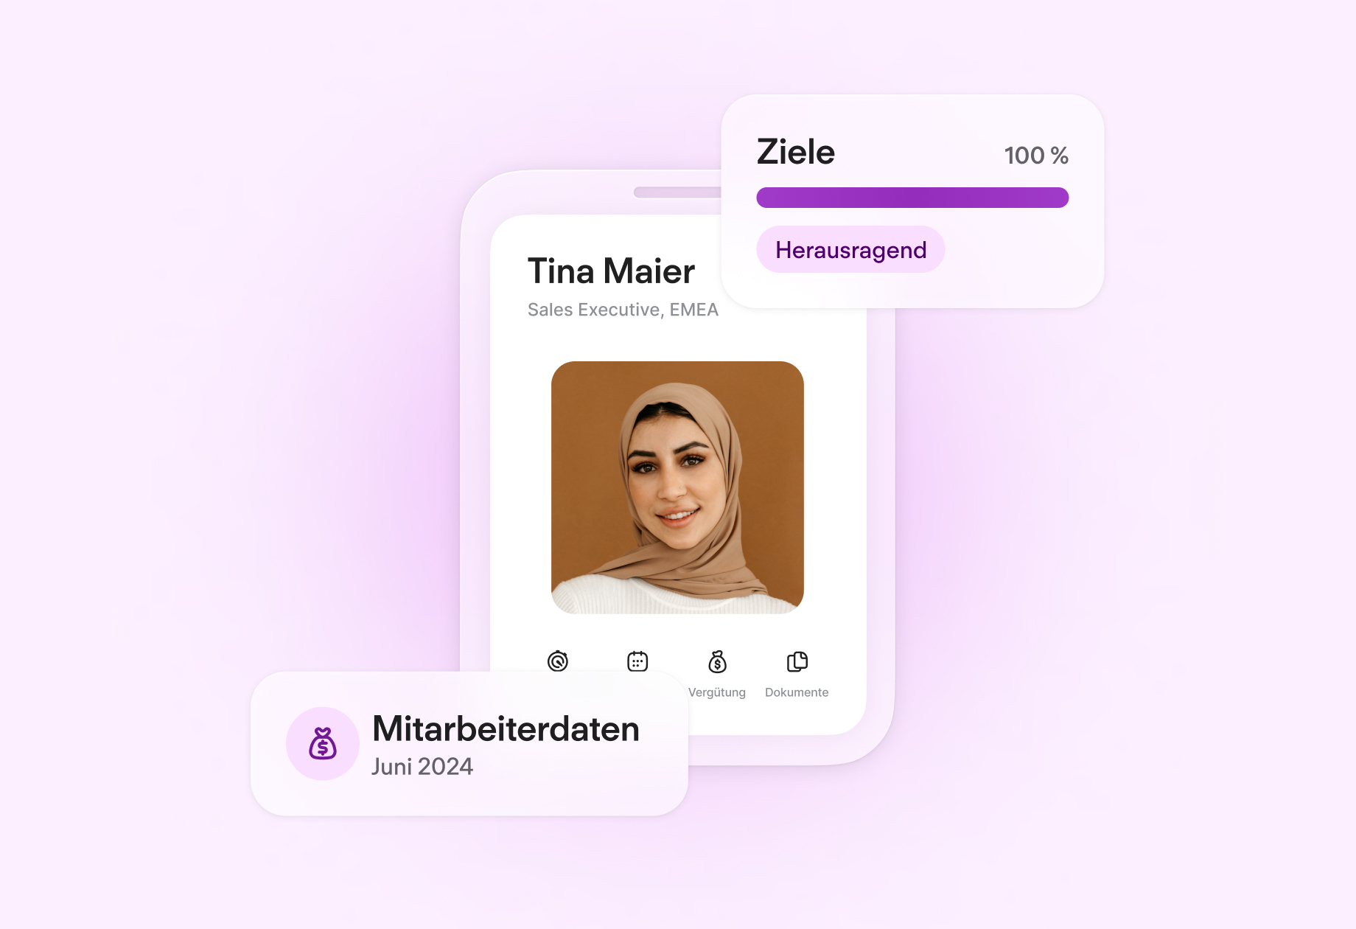The height and width of the screenshot is (929, 1356).
Task: Open the goals target icon in bottom navigation
Action: pyautogui.click(x=558, y=661)
